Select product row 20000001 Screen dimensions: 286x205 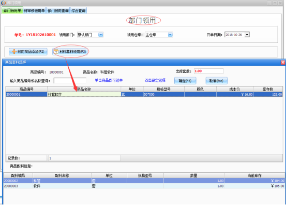[x=144, y=94]
